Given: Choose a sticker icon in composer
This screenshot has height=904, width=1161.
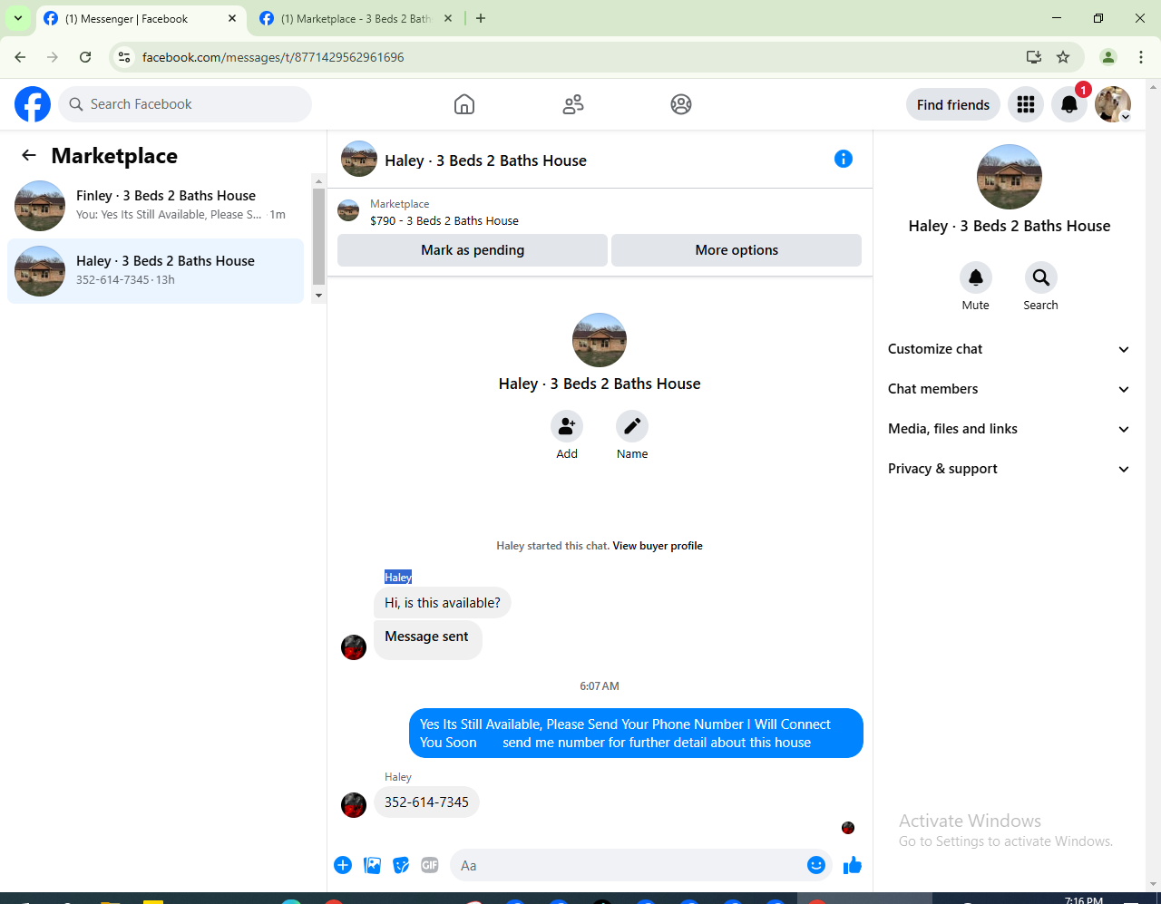Looking at the screenshot, I should tap(401, 865).
